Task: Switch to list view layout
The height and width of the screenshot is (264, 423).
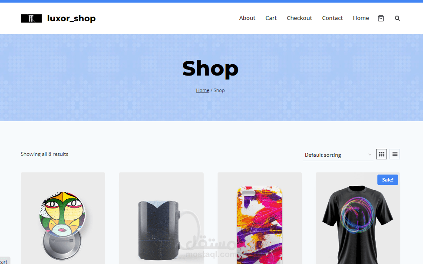Action: 395,154
